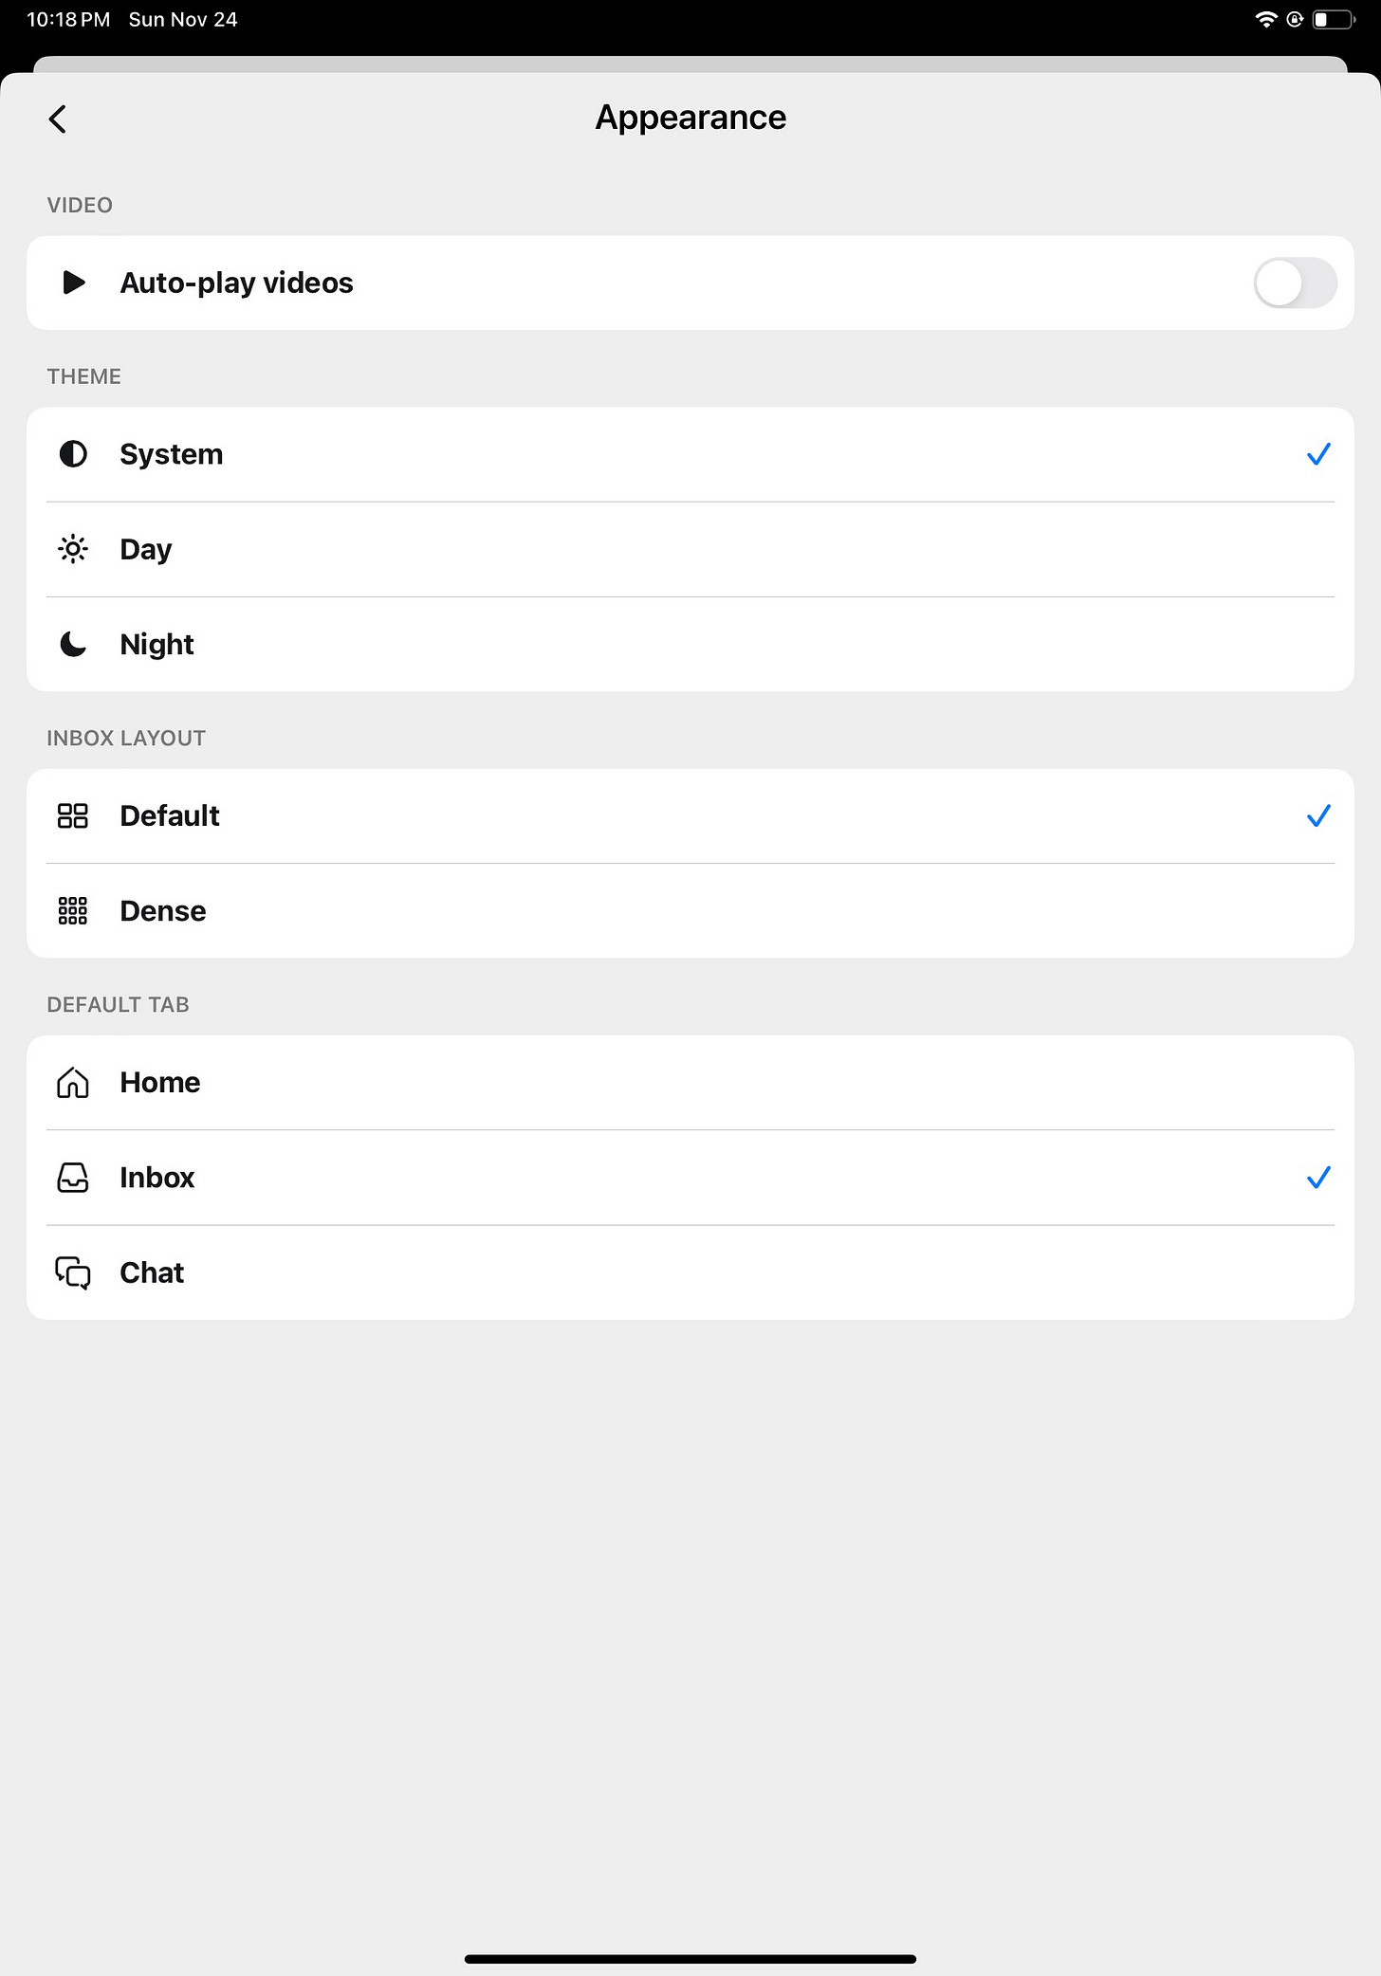This screenshot has height=1976, width=1381.
Task: Click the Wi-Fi status icon
Action: tap(1265, 19)
